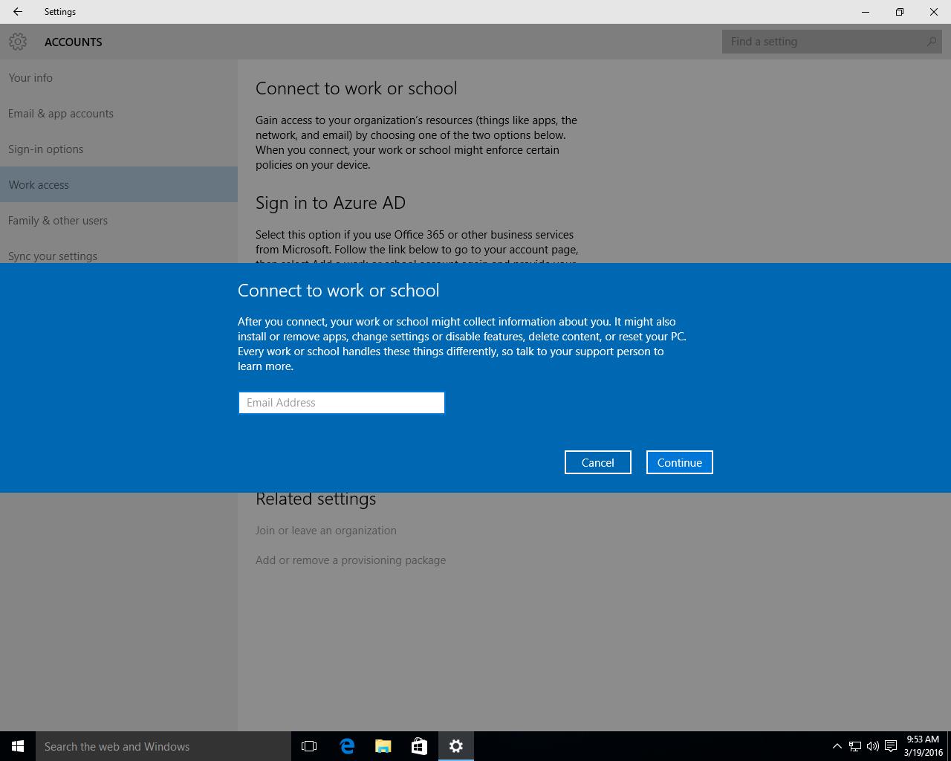This screenshot has width=951, height=761.
Task: Click the Related settings heading
Action: pyautogui.click(x=316, y=499)
